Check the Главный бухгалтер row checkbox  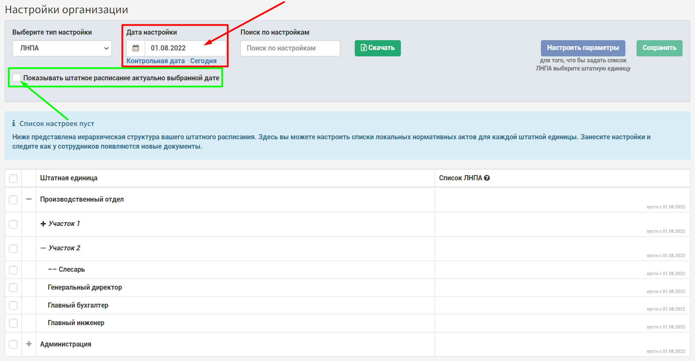point(13,305)
